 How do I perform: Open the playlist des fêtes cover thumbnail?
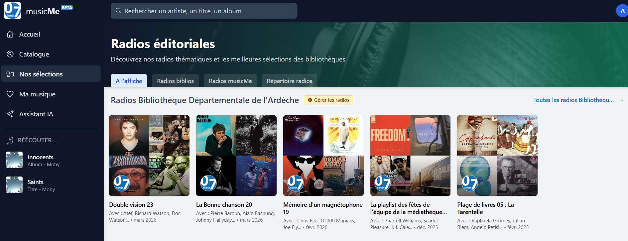pyautogui.click(x=411, y=156)
